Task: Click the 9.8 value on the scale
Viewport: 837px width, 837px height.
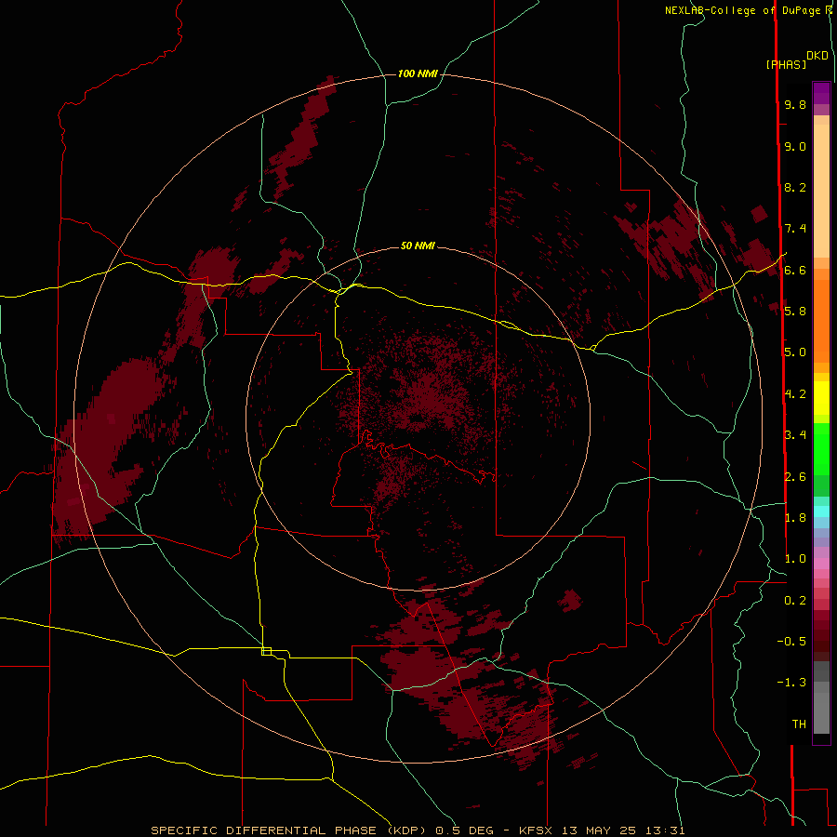Action: pos(795,104)
